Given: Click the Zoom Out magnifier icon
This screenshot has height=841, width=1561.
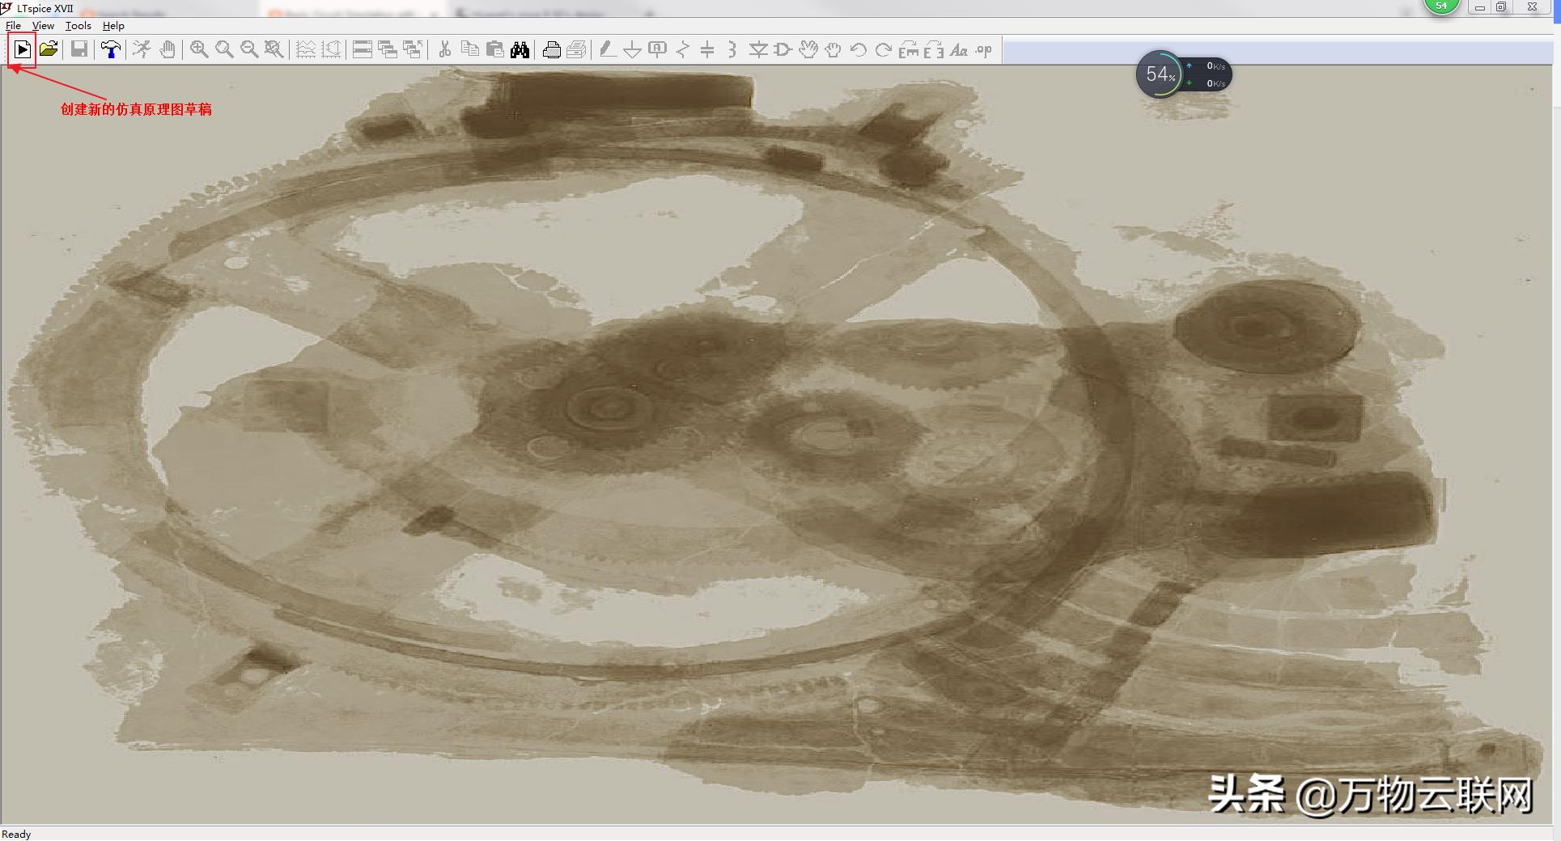Looking at the screenshot, I should pos(249,50).
